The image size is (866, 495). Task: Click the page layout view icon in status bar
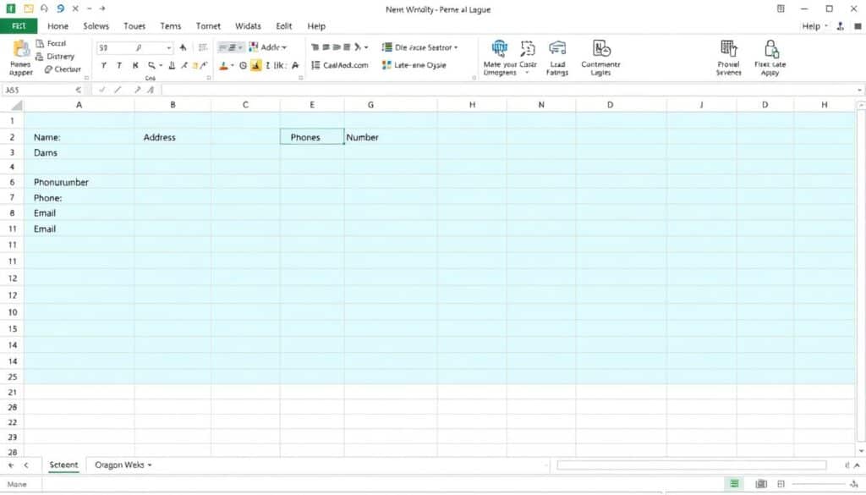pyautogui.click(x=761, y=484)
